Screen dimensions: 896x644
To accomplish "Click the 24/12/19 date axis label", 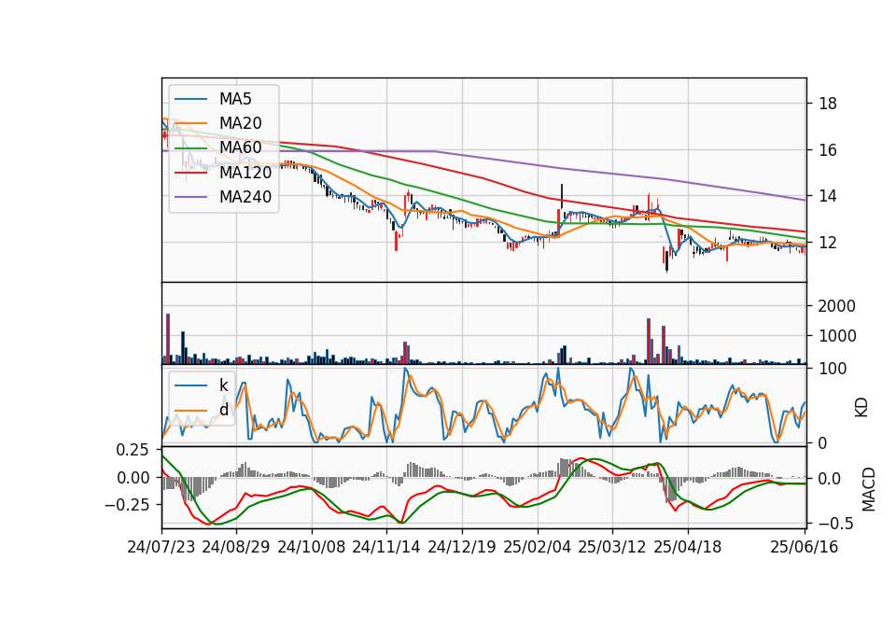I will pyautogui.click(x=462, y=547).
